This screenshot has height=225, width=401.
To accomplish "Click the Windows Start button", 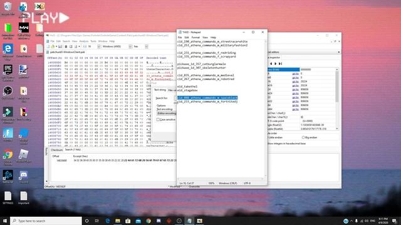I will pos(5,221).
